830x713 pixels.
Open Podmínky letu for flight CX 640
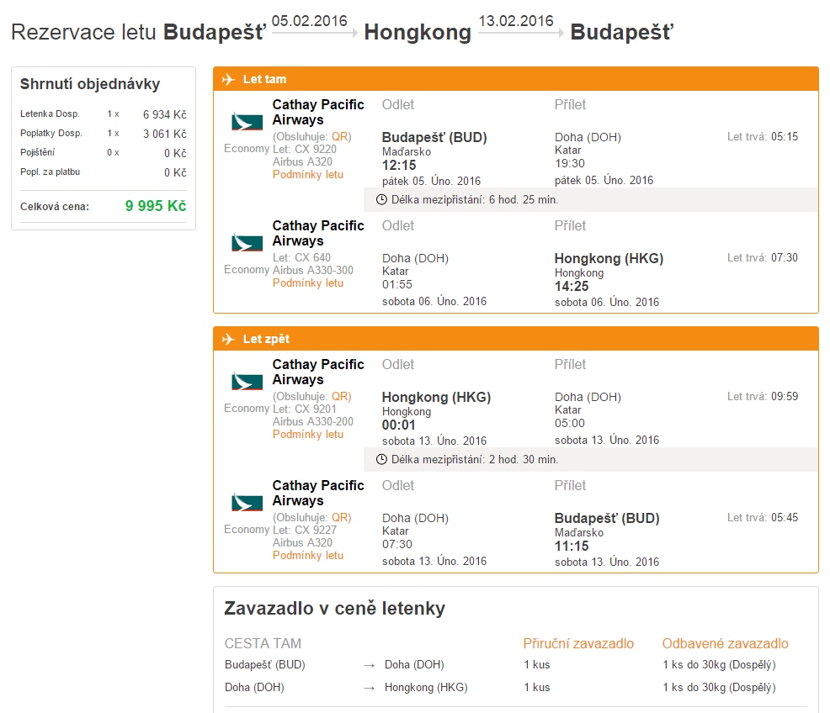308,283
